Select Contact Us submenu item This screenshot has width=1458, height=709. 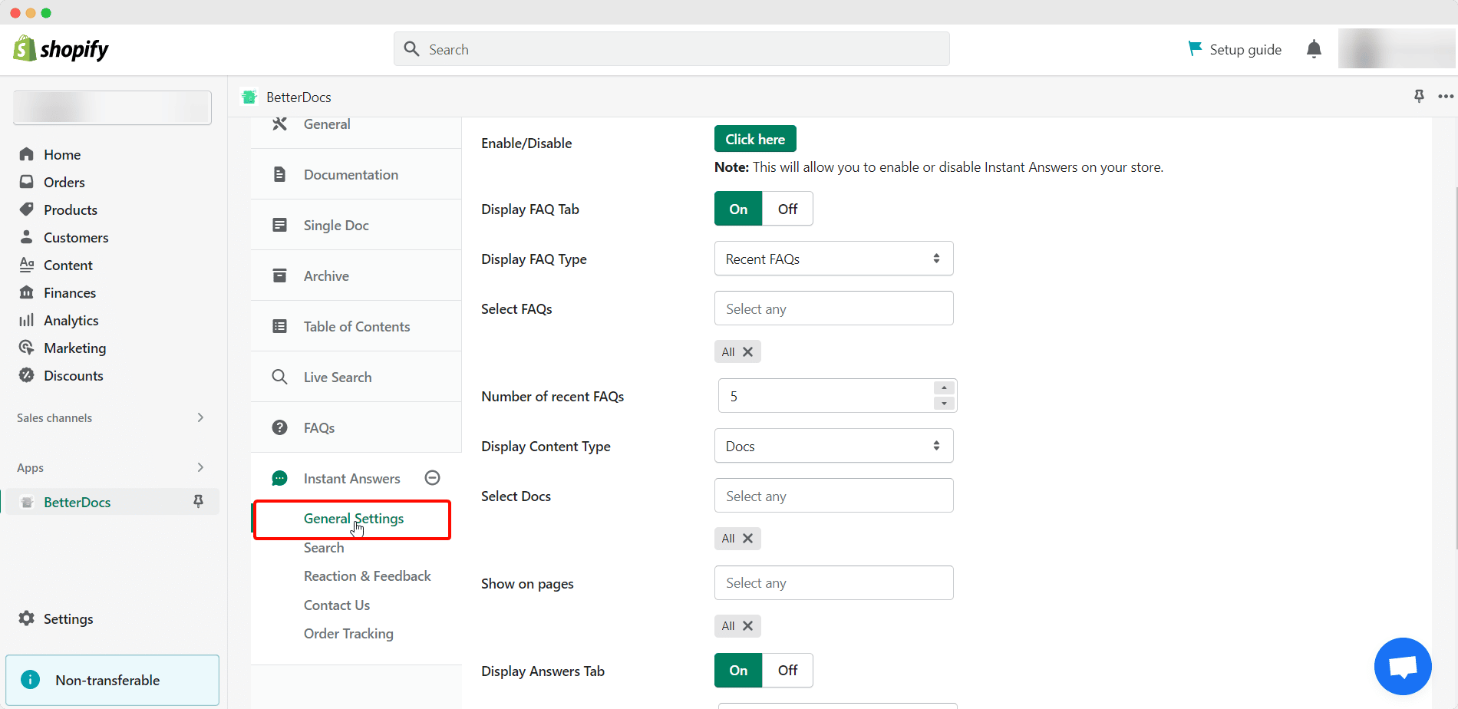coord(337,605)
